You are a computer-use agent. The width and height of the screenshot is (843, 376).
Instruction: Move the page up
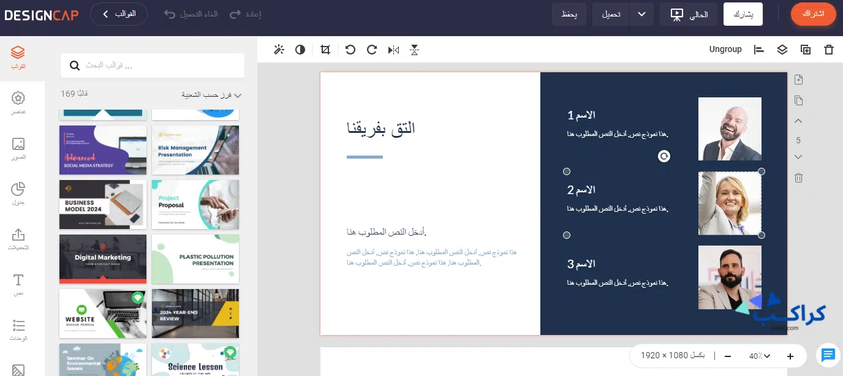[x=798, y=121]
